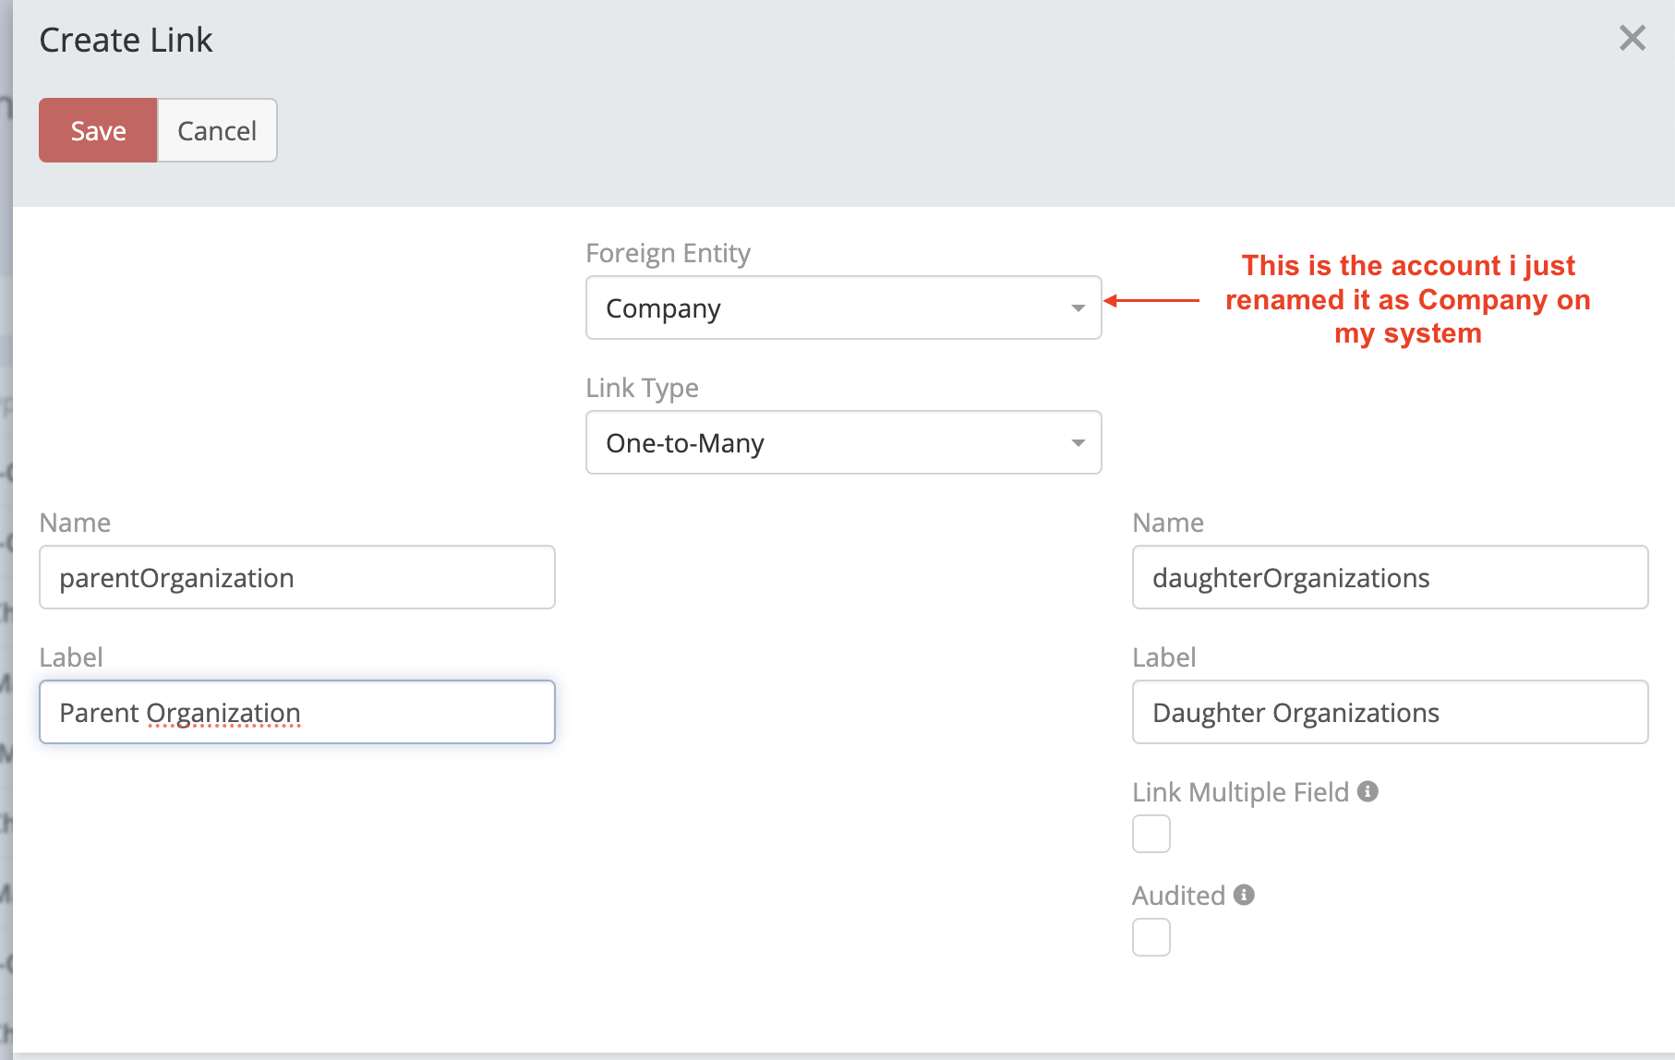Viewport: 1675px width, 1060px height.
Task: Click the caret arrow in Foreign Entity field
Action: coord(1078,308)
